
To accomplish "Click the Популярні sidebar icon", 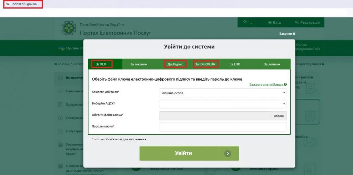I will (x=60, y=131).
